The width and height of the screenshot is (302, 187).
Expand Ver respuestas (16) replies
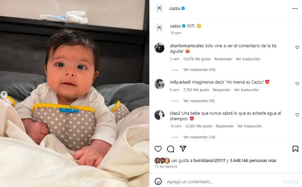pos(199,101)
